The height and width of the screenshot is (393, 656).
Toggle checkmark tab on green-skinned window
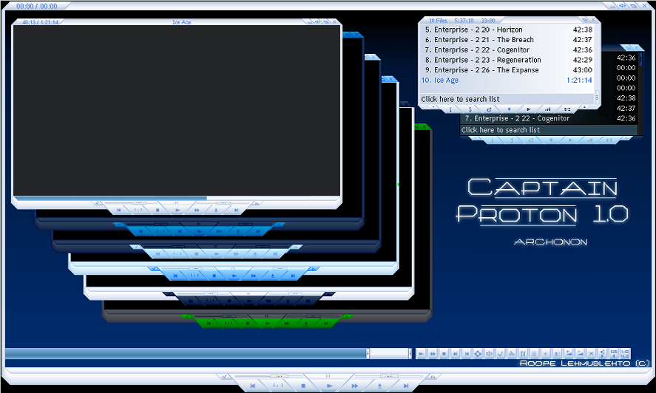click(187, 316)
